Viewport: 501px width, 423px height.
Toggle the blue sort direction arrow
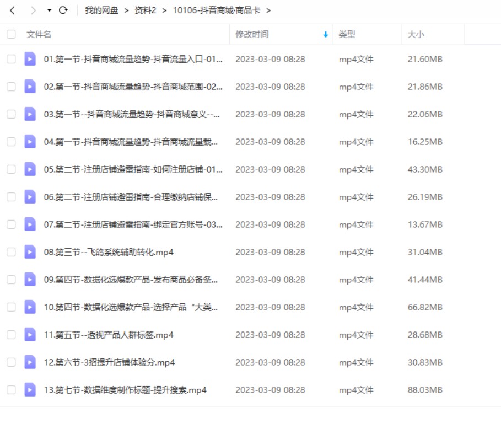(326, 35)
